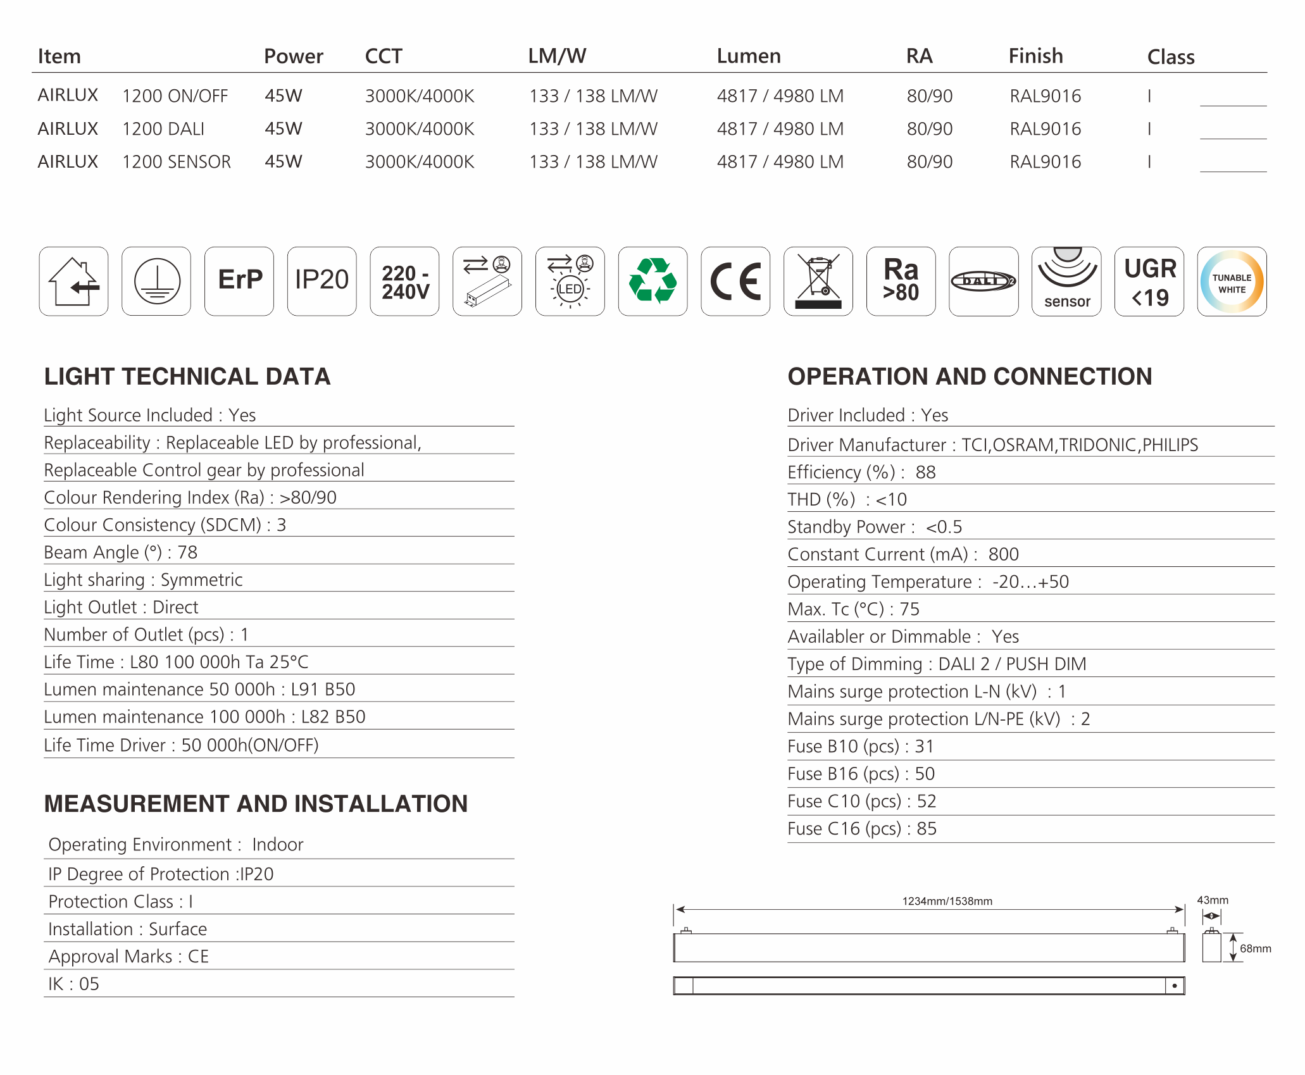Viewport: 1305px width, 1075px height.
Task: Click 'Light Source Included : Yes' row
Action: point(278,415)
